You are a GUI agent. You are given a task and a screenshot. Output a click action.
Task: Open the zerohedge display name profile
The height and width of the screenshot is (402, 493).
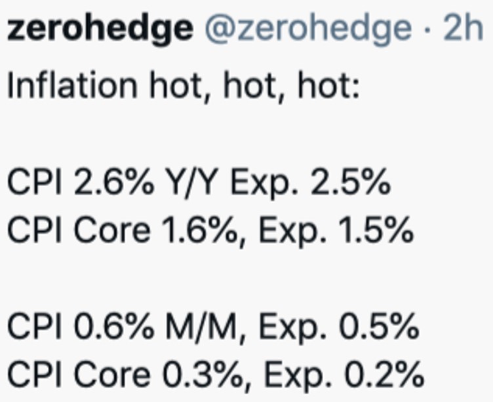point(100,28)
